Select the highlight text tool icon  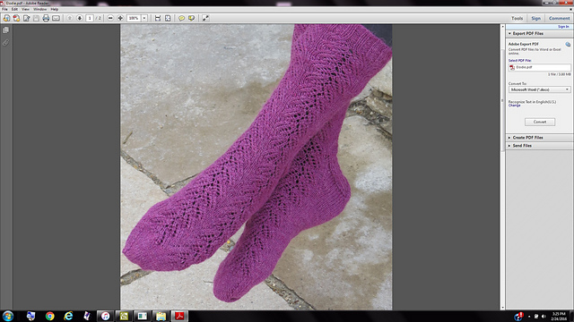(191, 18)
